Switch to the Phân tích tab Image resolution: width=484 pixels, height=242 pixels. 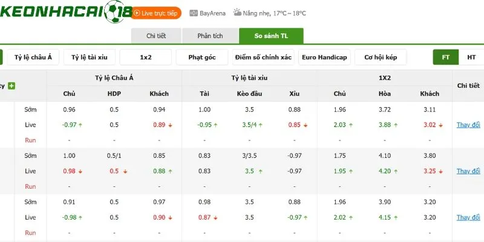click(x=210, y=36)
